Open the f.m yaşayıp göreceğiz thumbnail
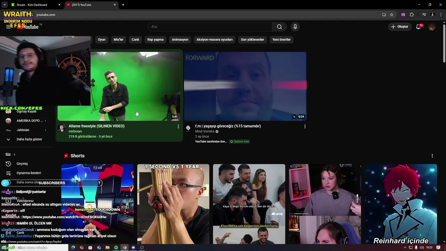This screenshot has width=446, height=251. [245, 86]
